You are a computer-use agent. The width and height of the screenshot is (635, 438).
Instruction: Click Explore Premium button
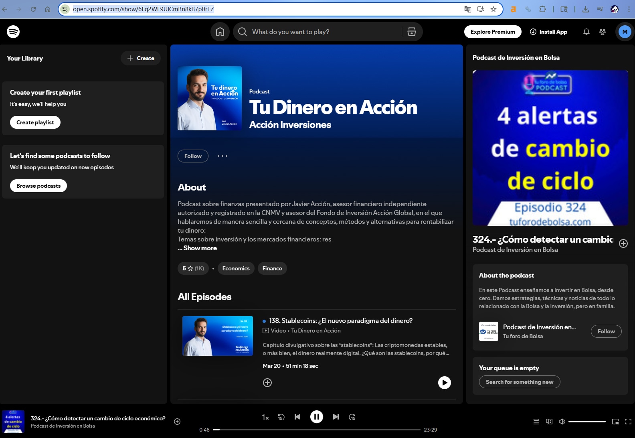[x=493, y=32]
